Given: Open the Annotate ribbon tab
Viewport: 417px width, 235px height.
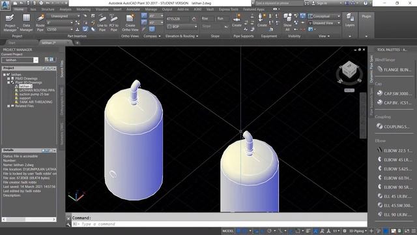Looking at the screenshot, I should tap(133, 9).
